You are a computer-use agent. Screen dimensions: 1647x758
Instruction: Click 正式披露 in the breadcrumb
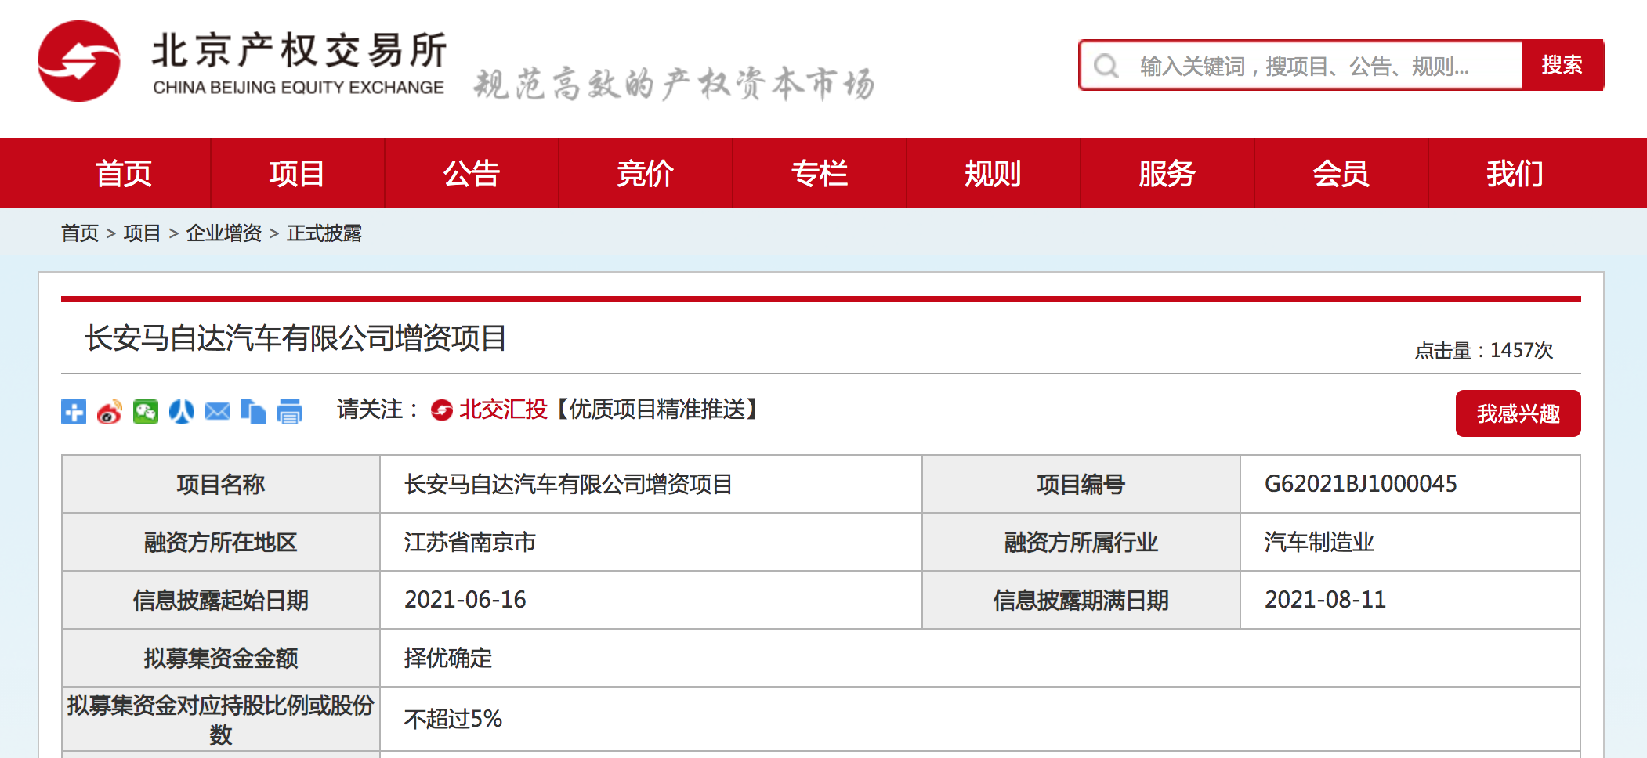(x=324, y=233)
